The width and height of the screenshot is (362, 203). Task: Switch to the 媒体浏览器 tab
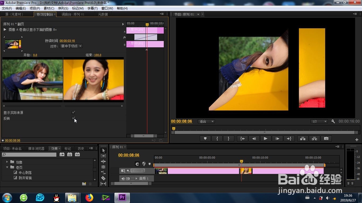point(36,148)
